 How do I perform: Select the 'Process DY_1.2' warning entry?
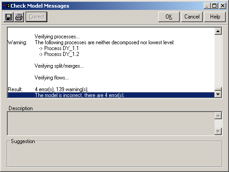[59, 54]
